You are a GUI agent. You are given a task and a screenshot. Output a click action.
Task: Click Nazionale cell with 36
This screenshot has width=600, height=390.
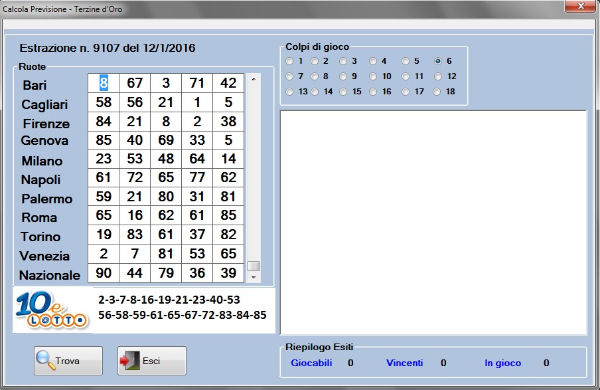tap(197, 273)
